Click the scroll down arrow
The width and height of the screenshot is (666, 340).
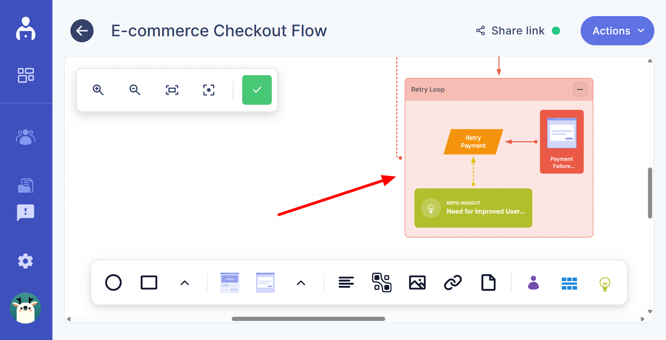(x=650, y=312)
